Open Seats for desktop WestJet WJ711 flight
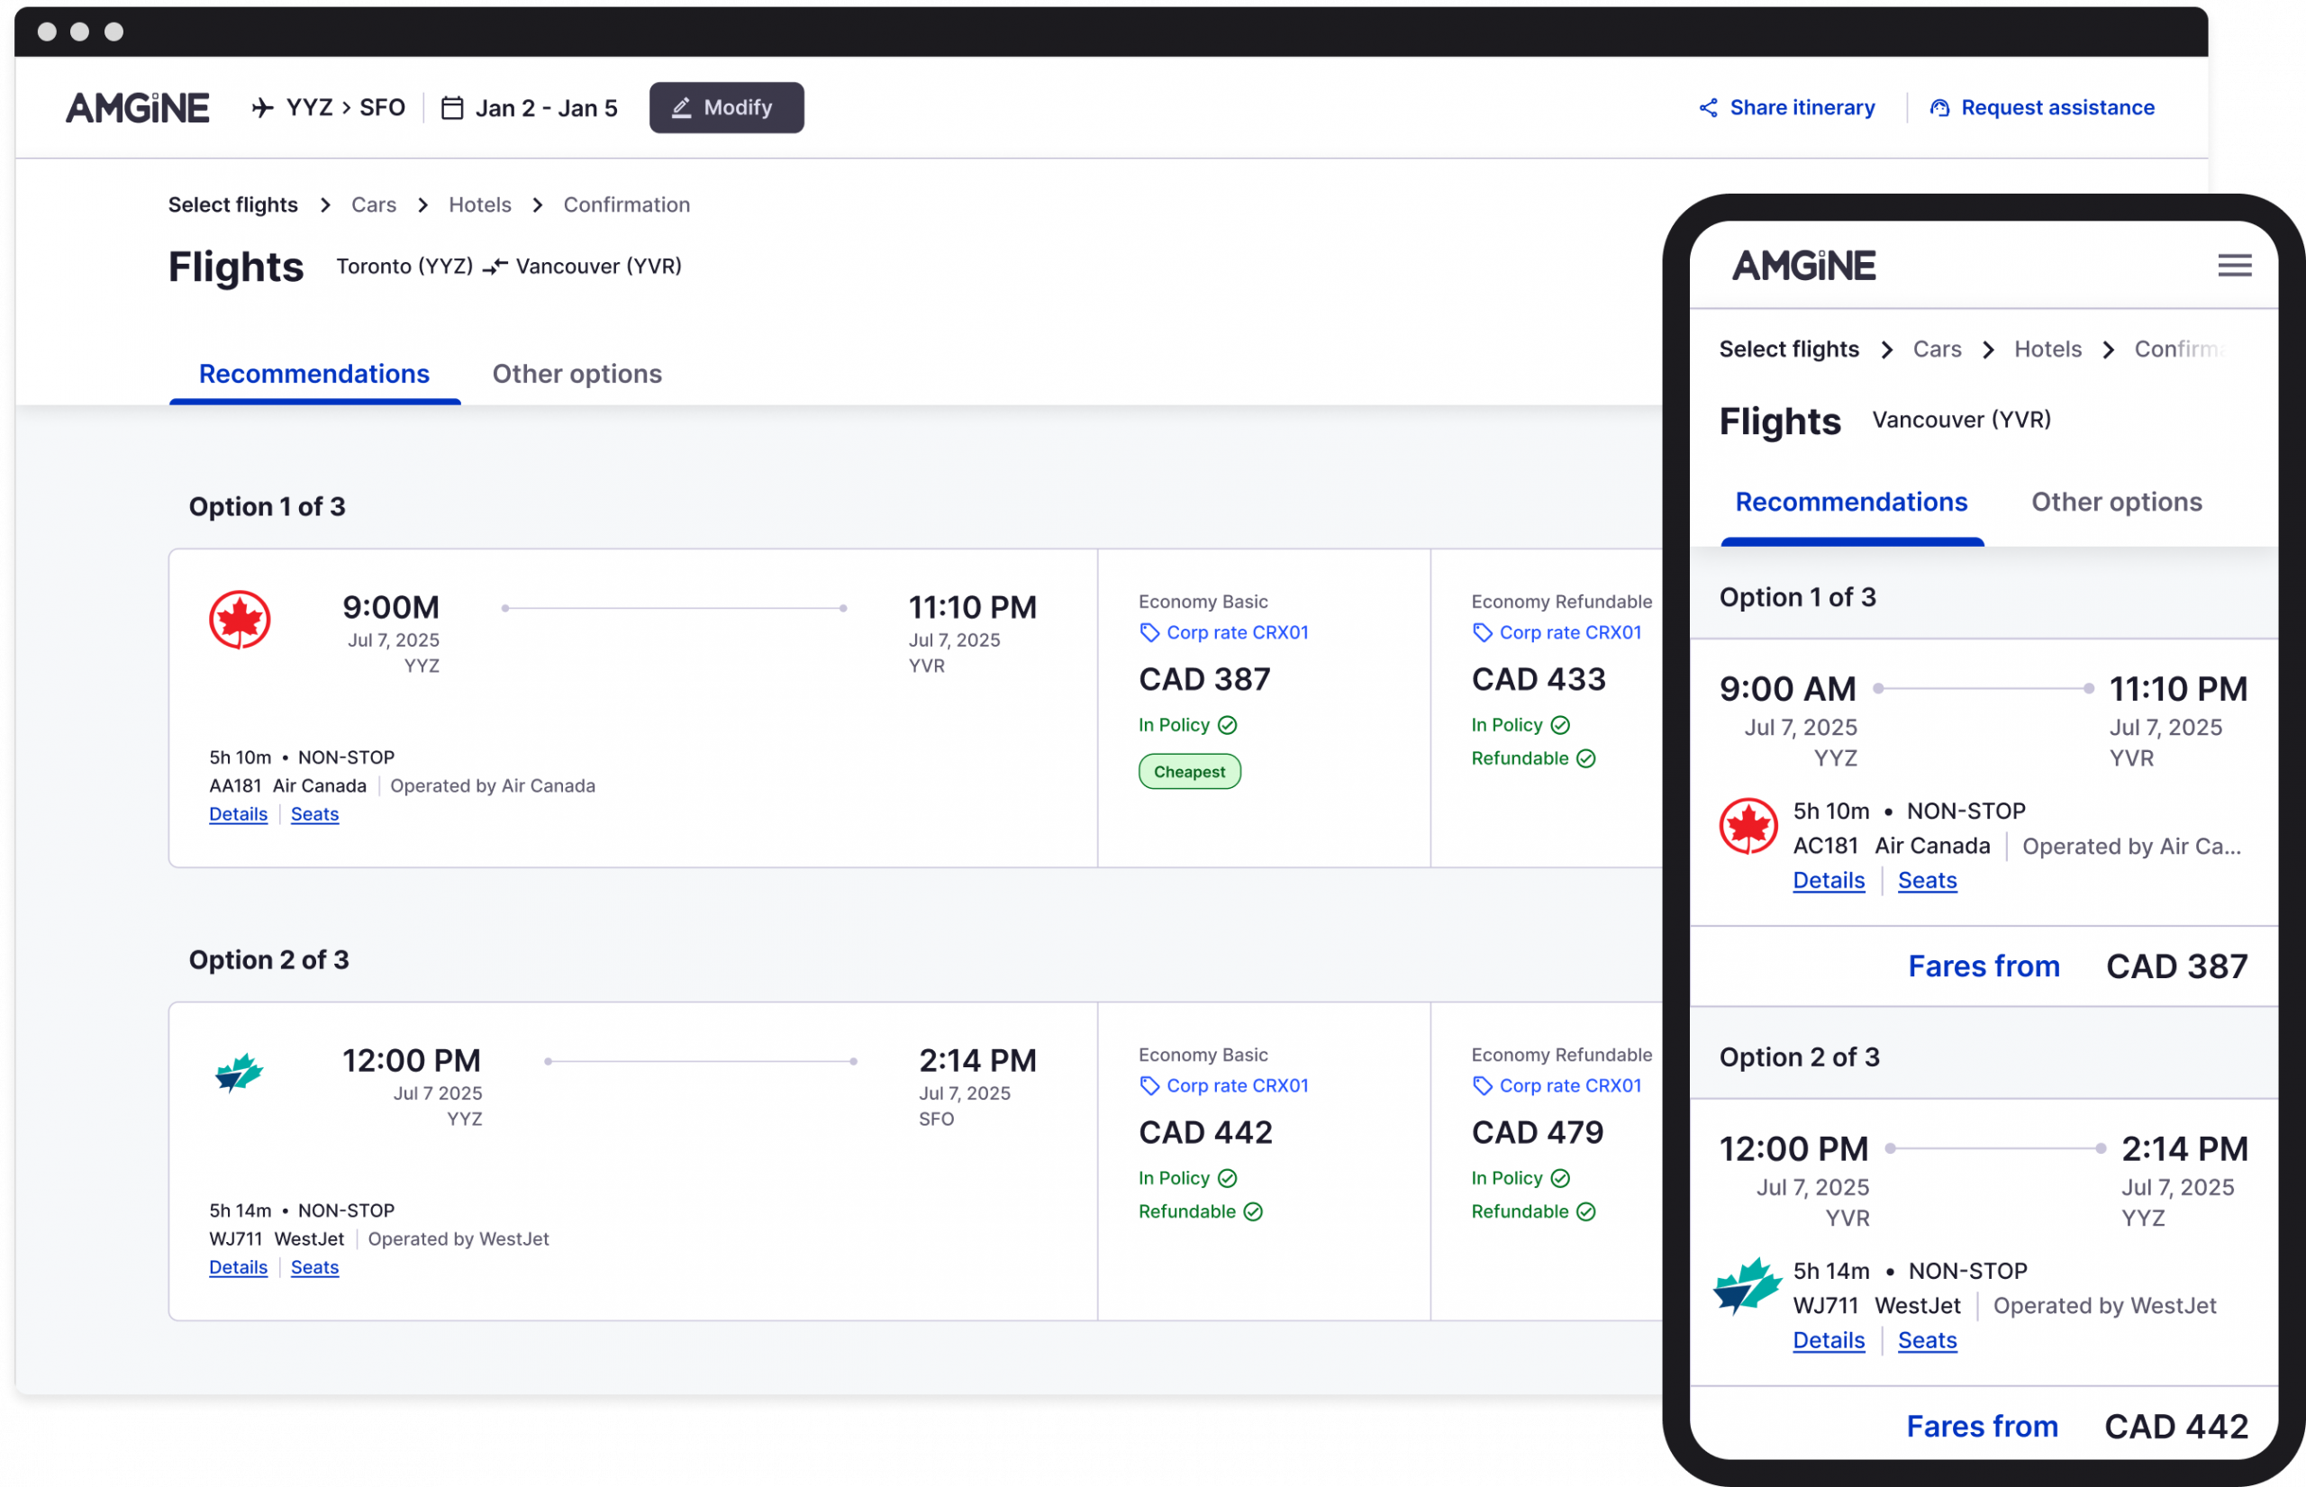Screen dimensions: 2306x1487 (x=314, y=1267)
